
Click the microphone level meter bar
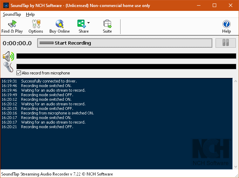click(126, 67)
